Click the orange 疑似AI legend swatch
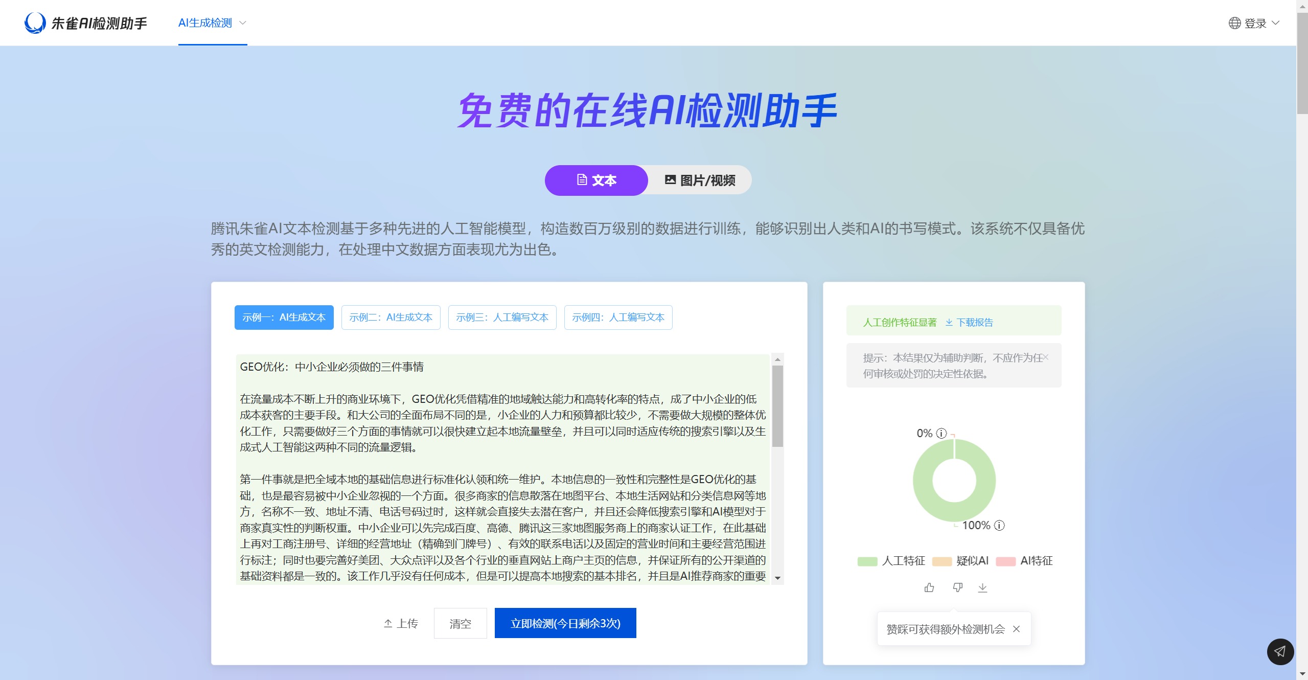1308x680 pixels. tap(942, 561)
